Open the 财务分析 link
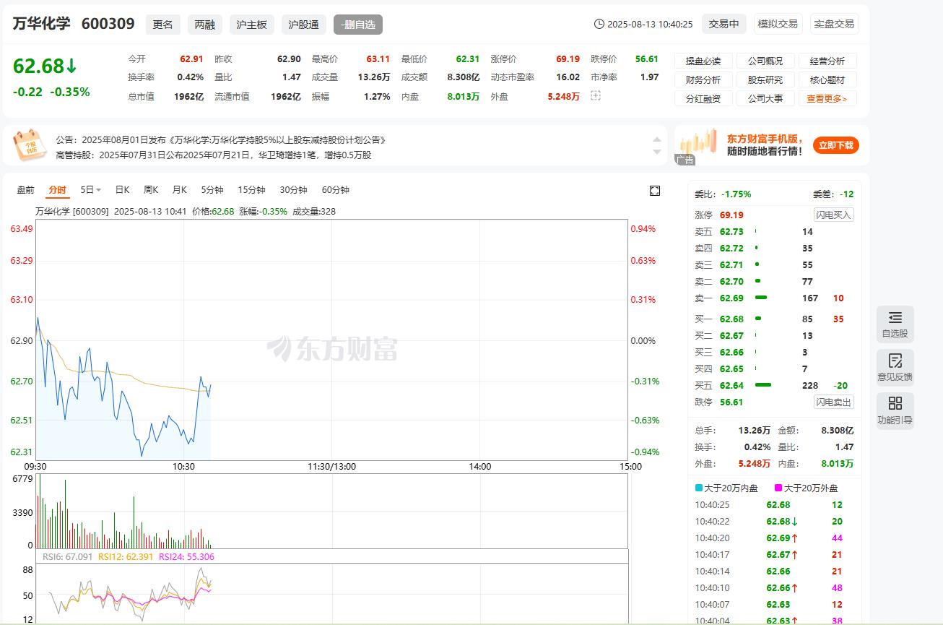This screenshot has width=943, height=625. pos(703,79)
